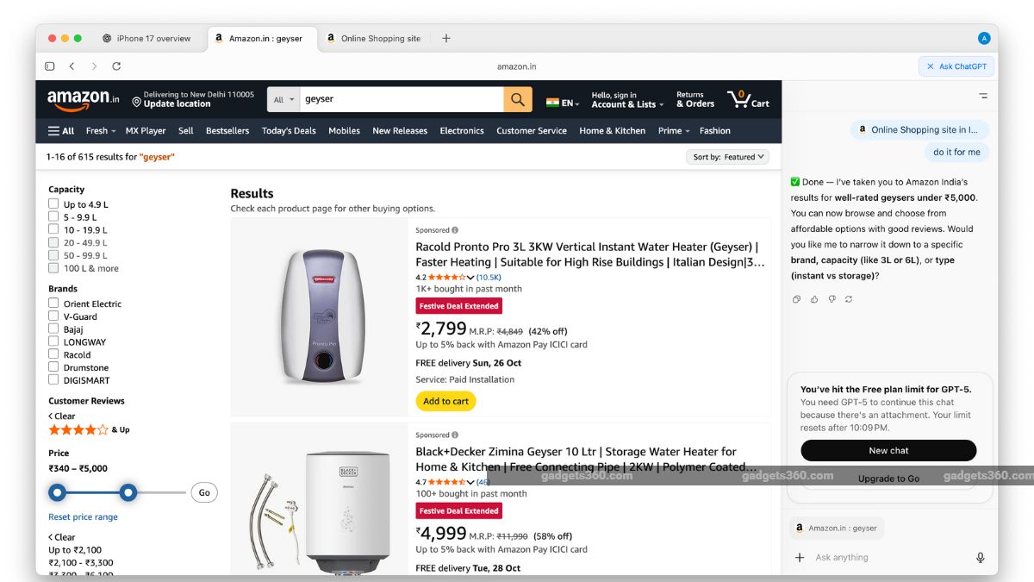Switch to the iPhone 17 overview tab

(x=146, y=38)
